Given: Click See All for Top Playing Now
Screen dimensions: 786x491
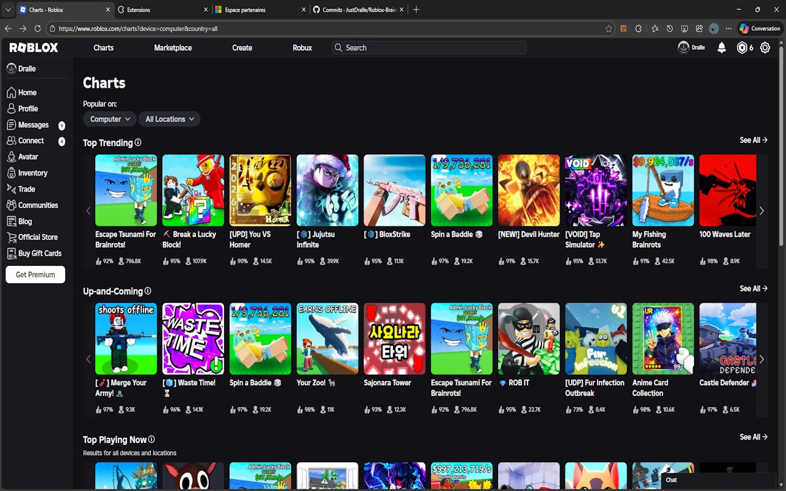Looking at the screenshot, I should (x=753, y=437).
